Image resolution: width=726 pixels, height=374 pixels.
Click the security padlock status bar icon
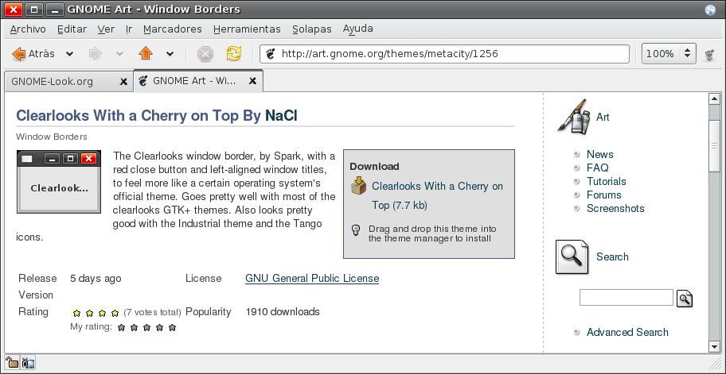click(x=11, y=362)
